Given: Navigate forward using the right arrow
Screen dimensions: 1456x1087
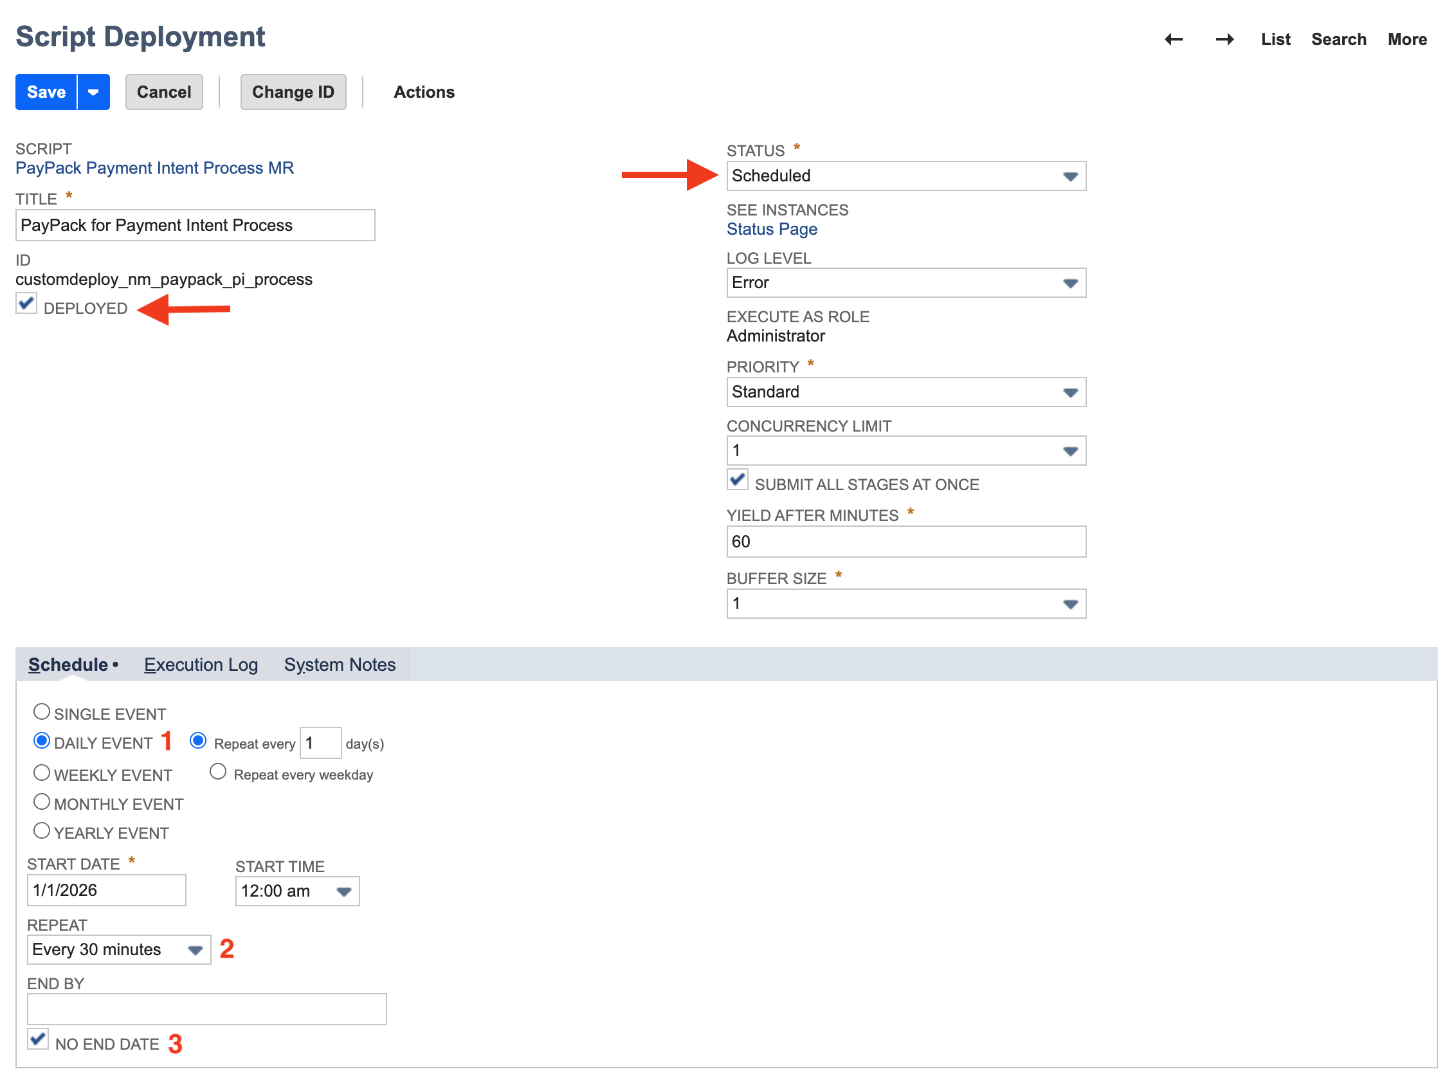Looking at the screenshot, I should click(x=1224, y=39).
